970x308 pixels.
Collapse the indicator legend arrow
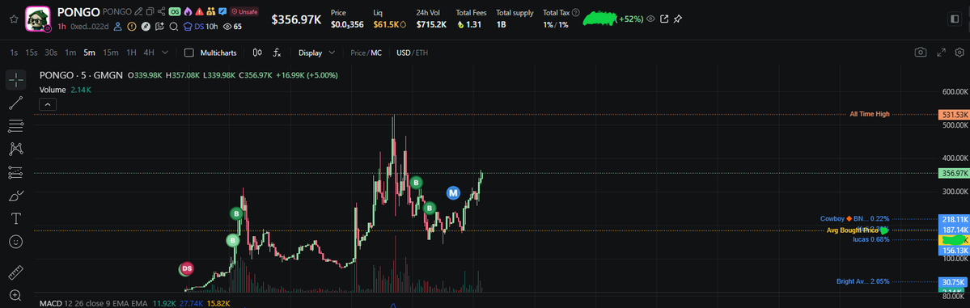pyautogui.click(x=49, y=104)
